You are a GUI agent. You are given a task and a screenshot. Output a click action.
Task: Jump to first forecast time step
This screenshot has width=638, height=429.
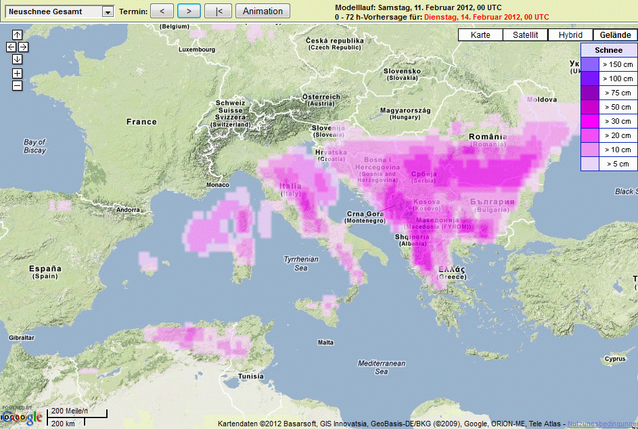(218, 11)
